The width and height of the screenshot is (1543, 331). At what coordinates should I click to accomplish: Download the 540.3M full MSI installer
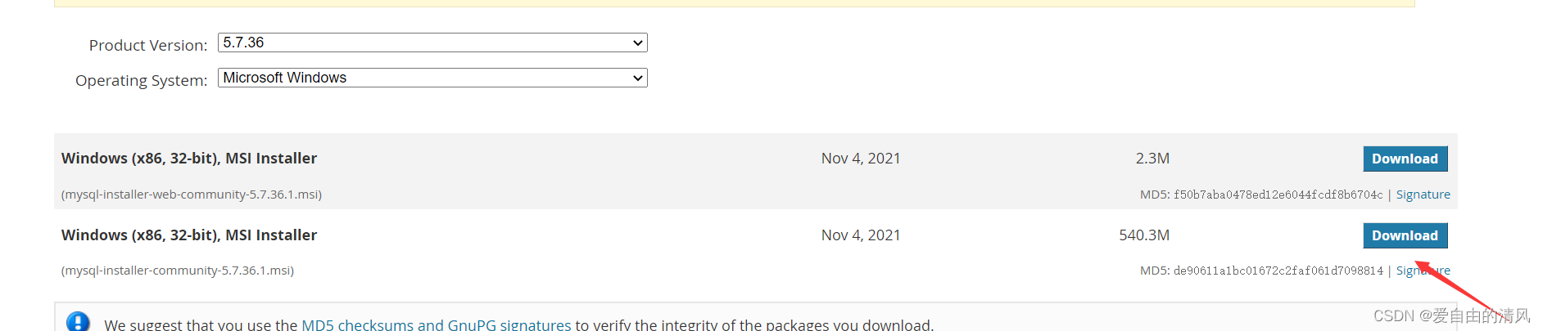(x=1405, y=235)
